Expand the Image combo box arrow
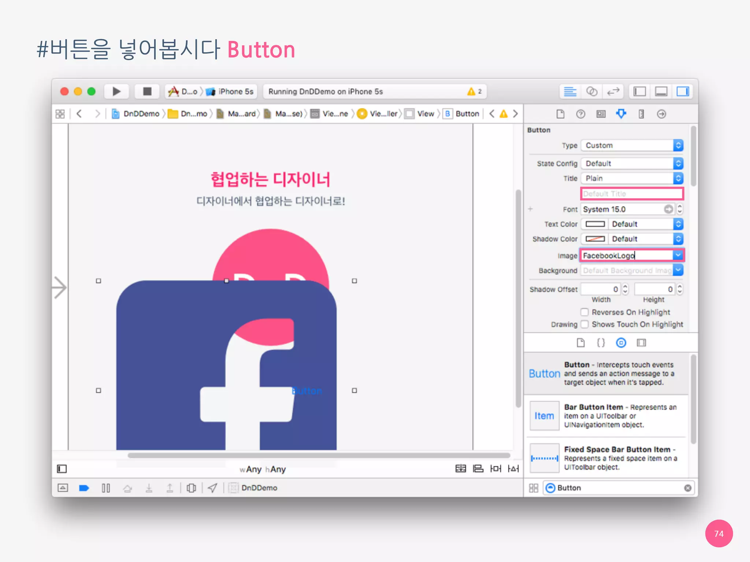Viewport: 750px width, 562px height. coord(678,255)
